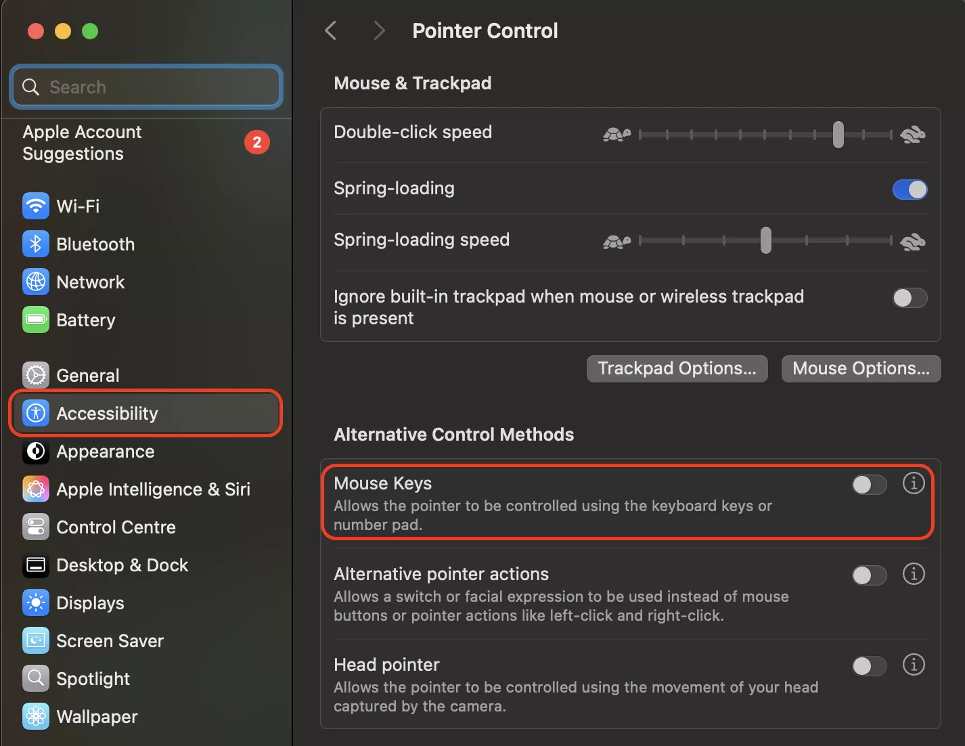Select the Network globe icon

(36, 282)
